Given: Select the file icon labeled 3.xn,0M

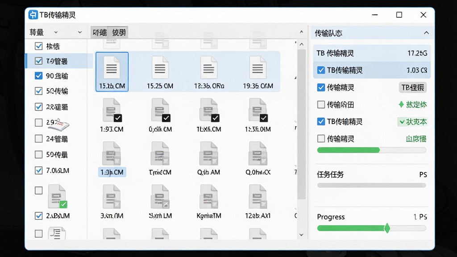Looking at the screenshot, I should (112, 197).
